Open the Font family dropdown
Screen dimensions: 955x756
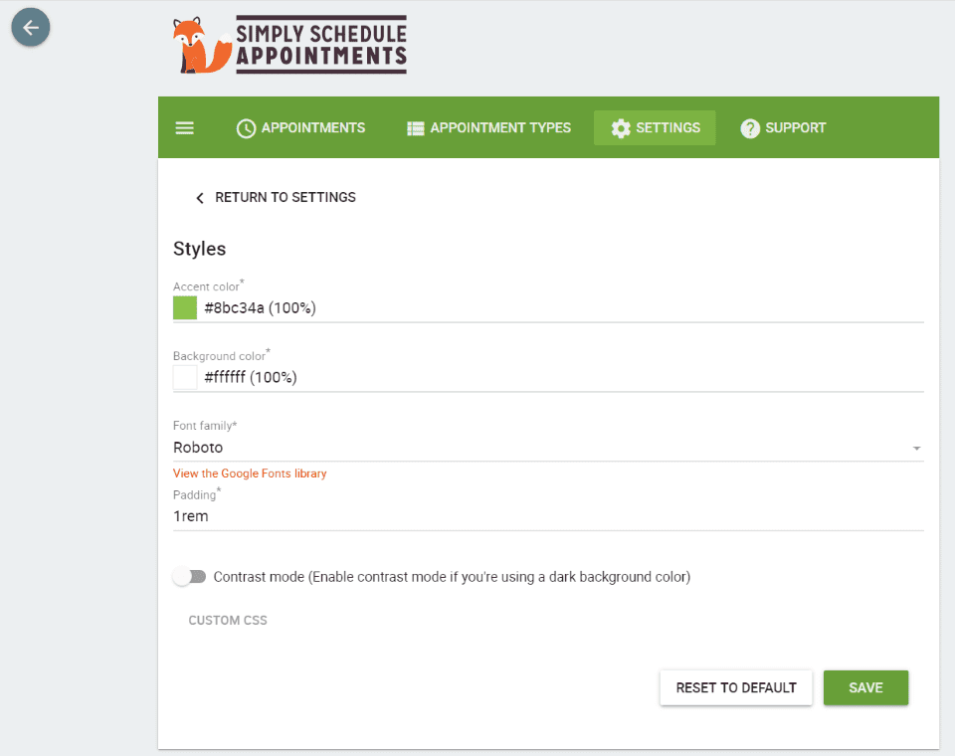click(x=915, y=448)
